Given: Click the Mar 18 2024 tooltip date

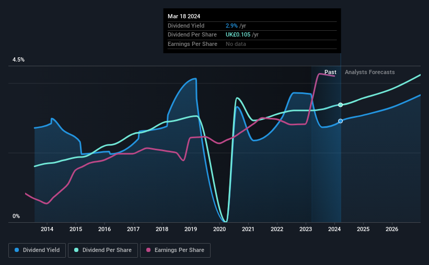Looking at the screenshot, I should [x=184, y=16].
